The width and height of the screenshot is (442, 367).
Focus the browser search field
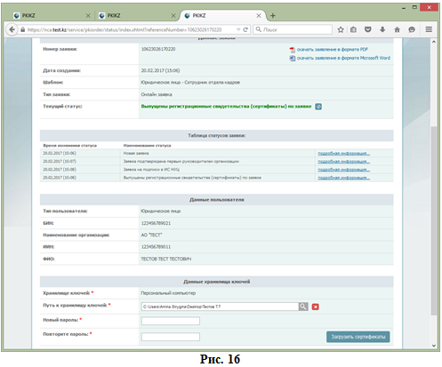pyautogui.click(x=293, y=29)
